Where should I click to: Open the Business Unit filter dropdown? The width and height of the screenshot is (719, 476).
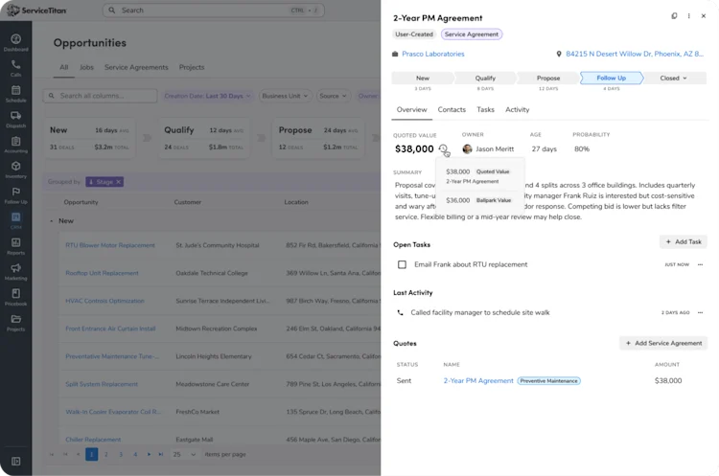click(x=285, y=96)
